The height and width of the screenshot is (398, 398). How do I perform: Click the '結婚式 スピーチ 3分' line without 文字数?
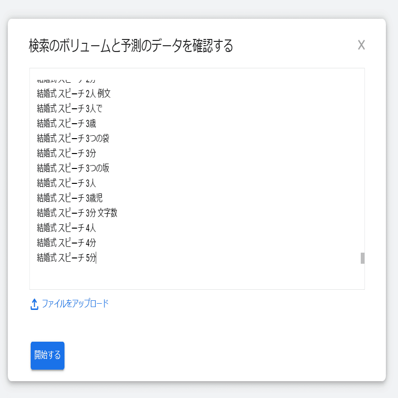click(67, 154)
